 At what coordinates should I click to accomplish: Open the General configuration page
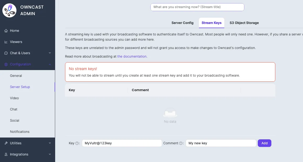[27, 76]
